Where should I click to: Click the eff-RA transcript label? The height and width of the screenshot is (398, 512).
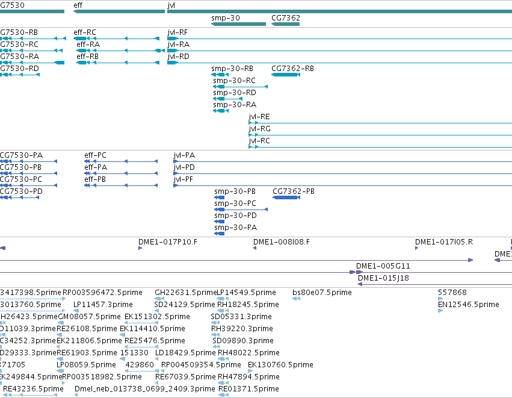88,45
